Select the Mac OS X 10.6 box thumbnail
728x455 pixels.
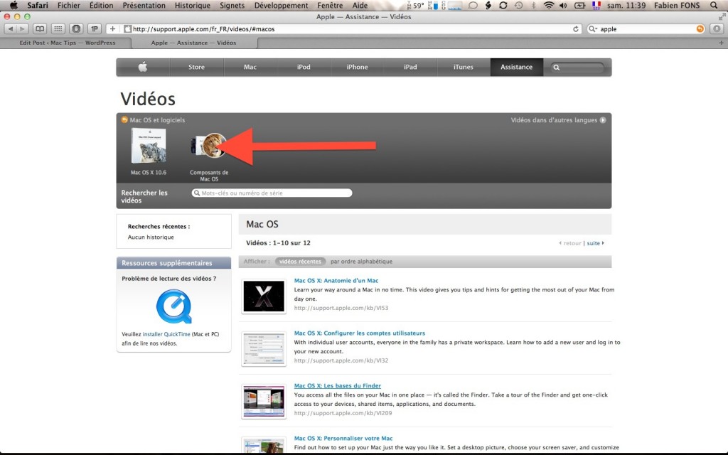149,146
